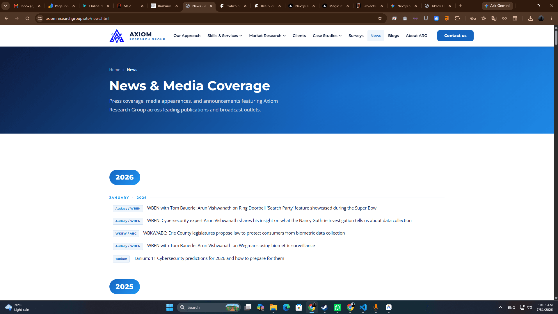This screenshot has width=558, height=314.
Task: Open the tab search dropdown arrow
Action: coord(6,6)
